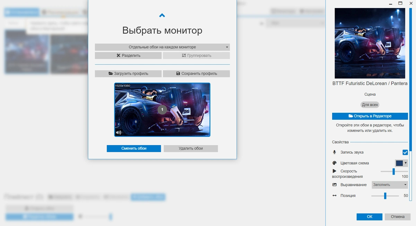
Task: Click the 'BTTF Futuristic DeLorean / Pantera' title
Action: pyautogui.click(x=370, y=84)
